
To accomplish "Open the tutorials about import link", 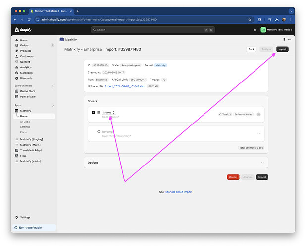I will pyautogui.click(x=178, y=192).
